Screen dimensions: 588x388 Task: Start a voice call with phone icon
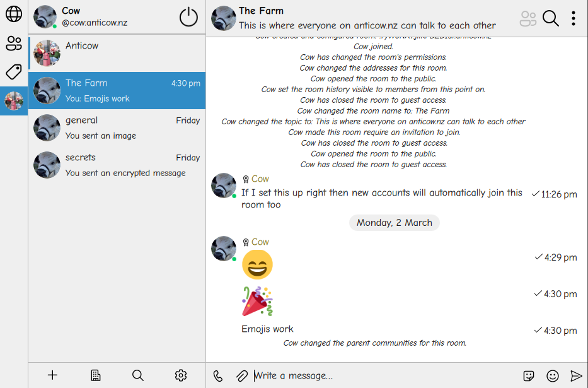coord(218,375)
